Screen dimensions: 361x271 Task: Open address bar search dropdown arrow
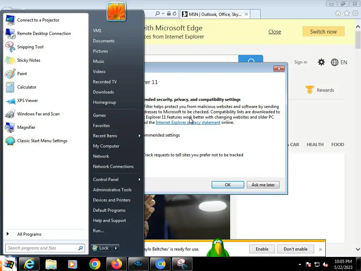pos(163,14)
